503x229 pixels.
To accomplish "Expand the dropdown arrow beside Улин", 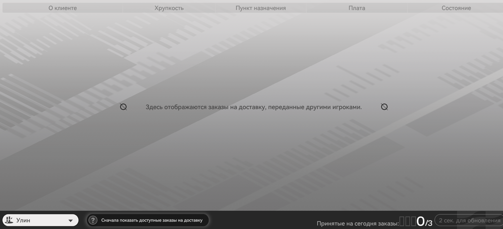I will [x=71, y=221].
